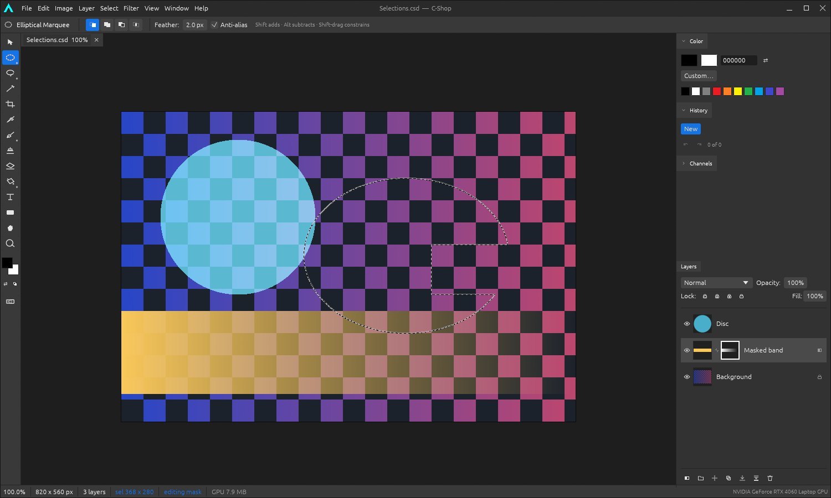Pick the yellow color swatch
831x498 pixels.
pyautogui.click(x=738, y=91)
